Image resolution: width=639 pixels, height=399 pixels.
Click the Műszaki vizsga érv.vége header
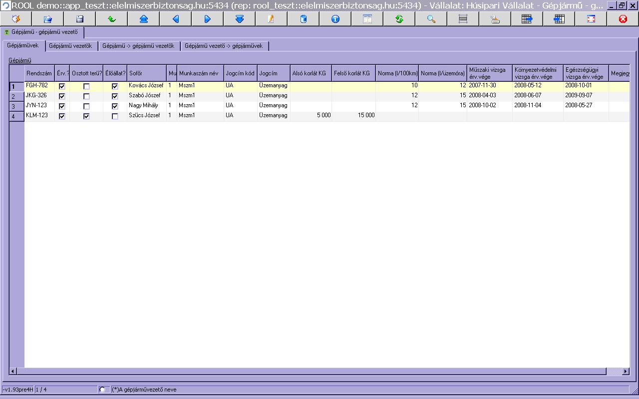coord(490,73)
